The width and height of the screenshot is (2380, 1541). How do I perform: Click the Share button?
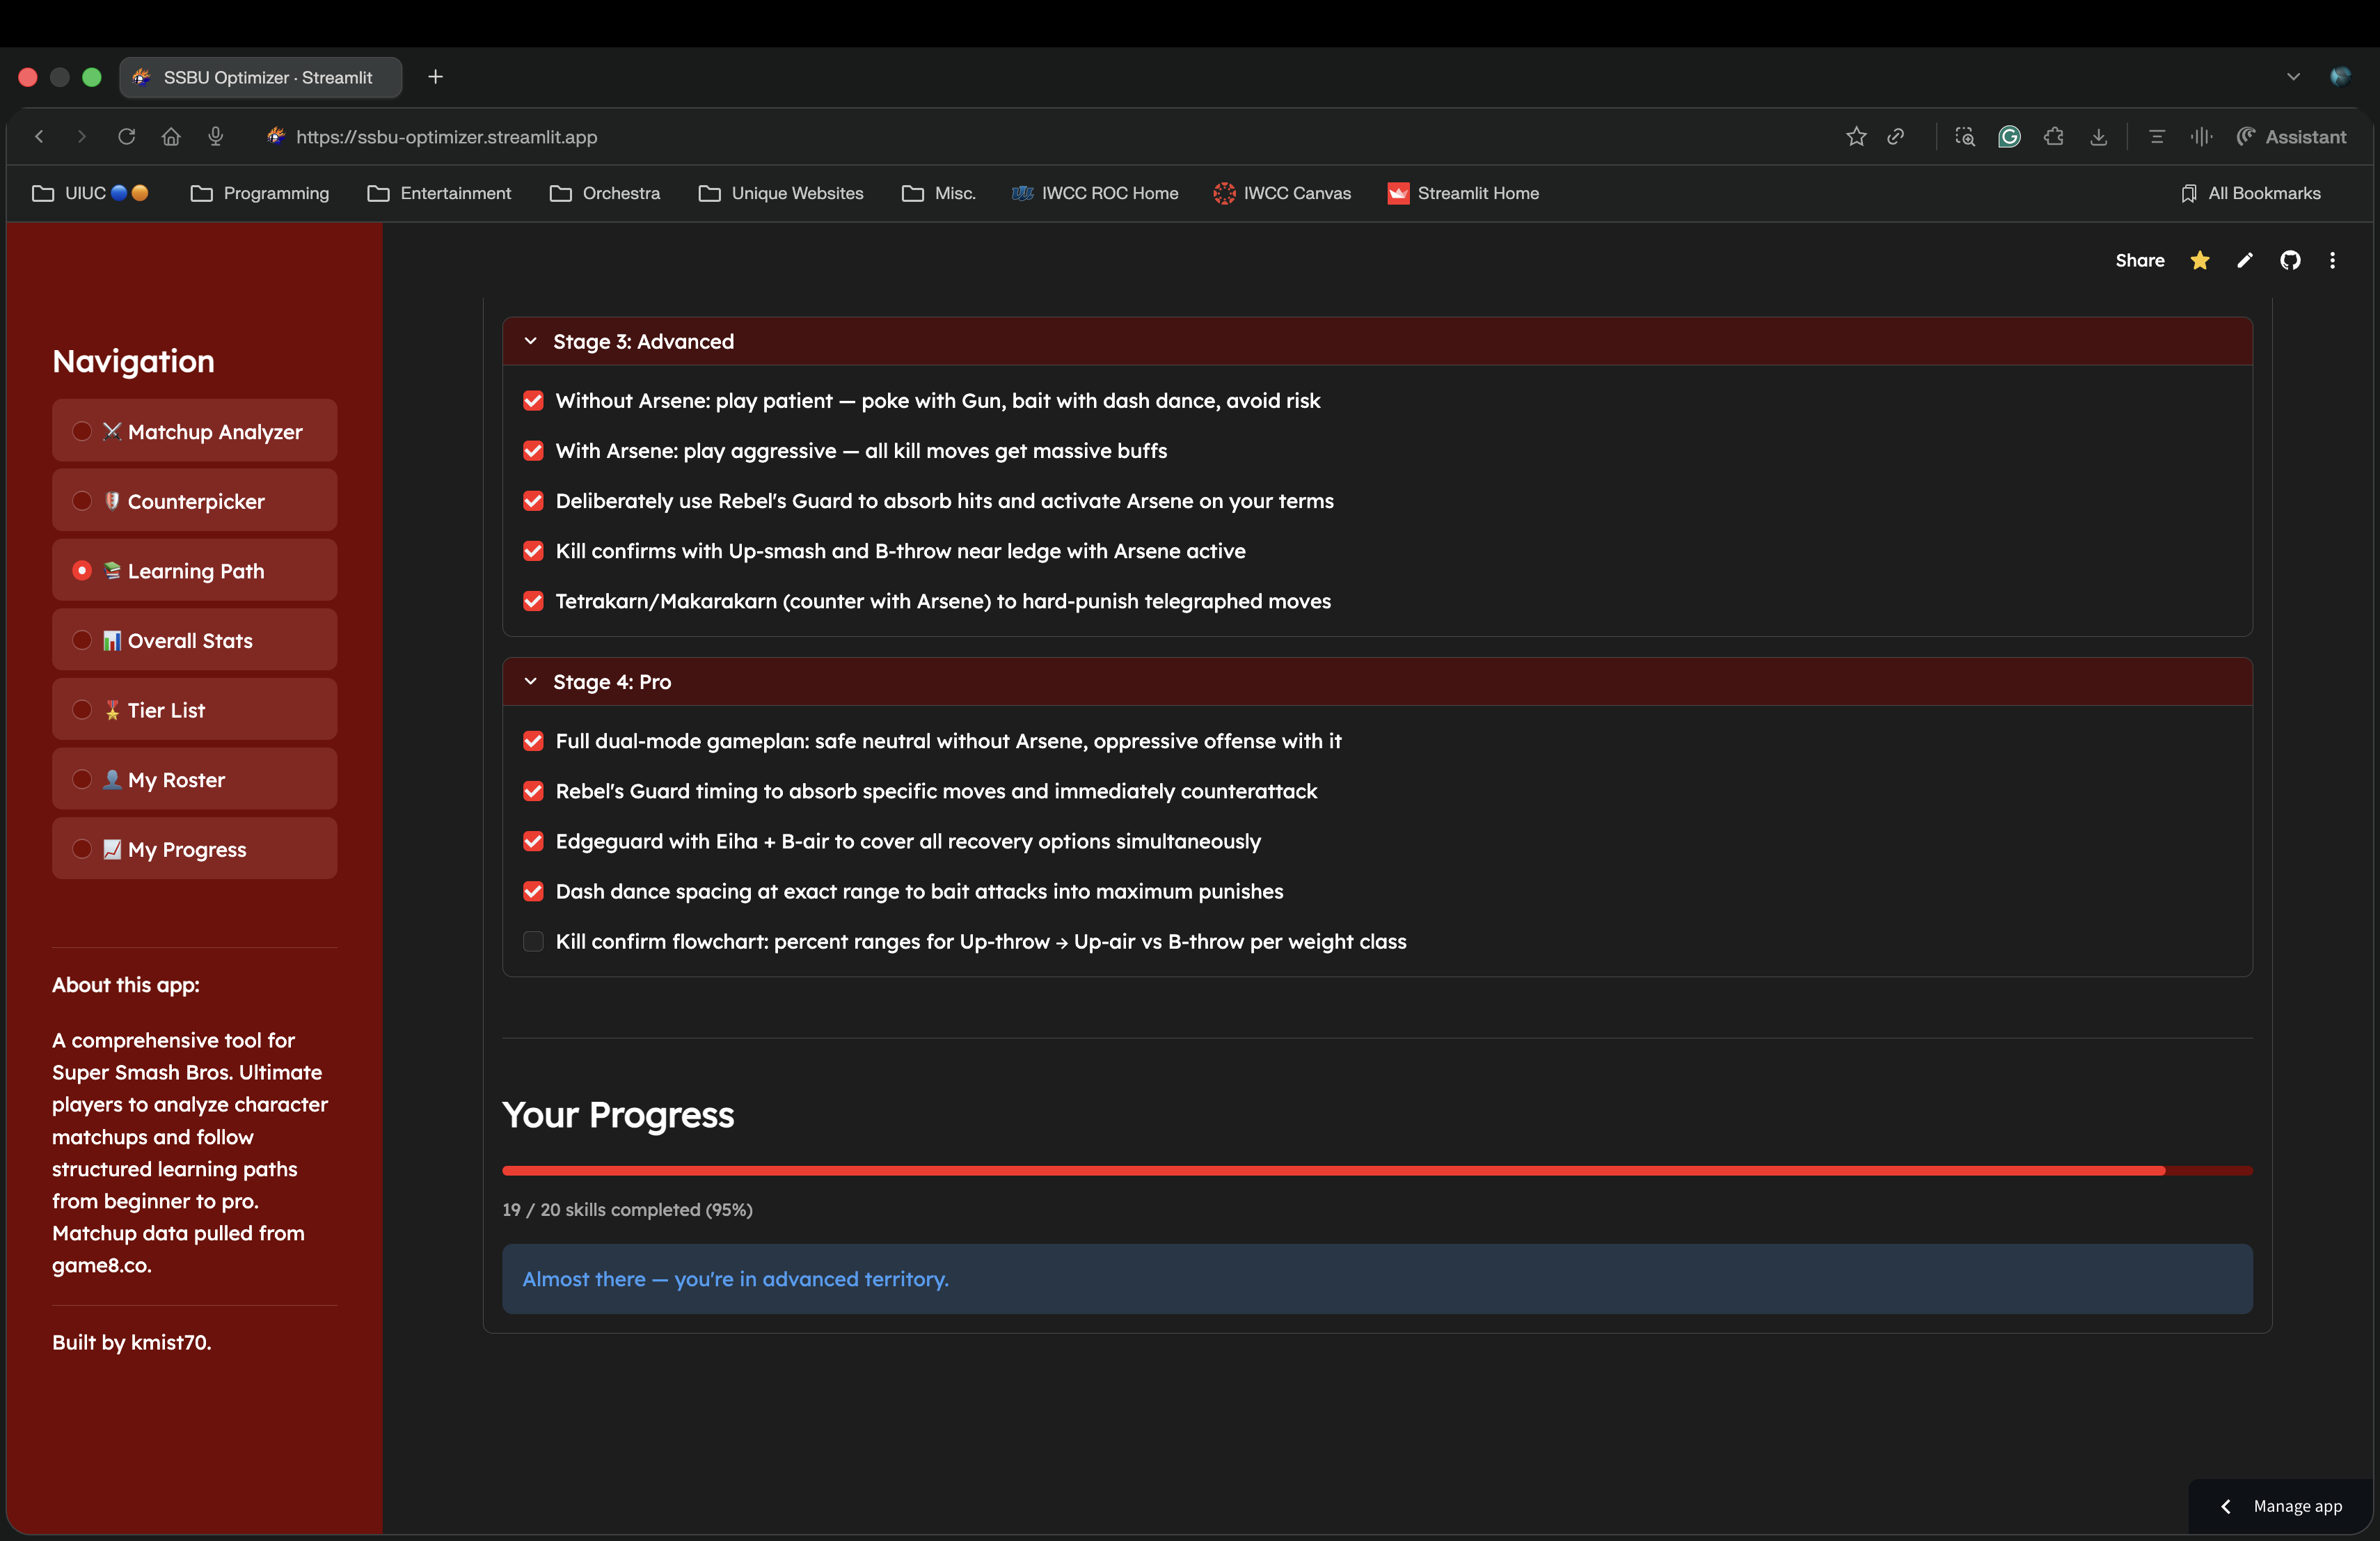click(2140, 260)
